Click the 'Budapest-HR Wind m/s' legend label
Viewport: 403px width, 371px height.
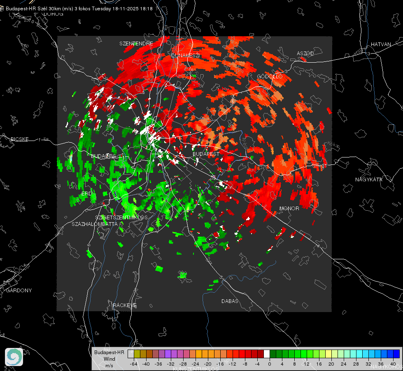click(x=109, y=359)
